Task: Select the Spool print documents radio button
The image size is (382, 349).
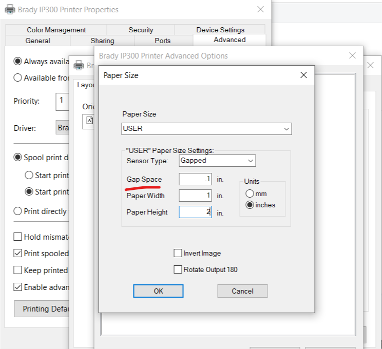Action: 17,158
